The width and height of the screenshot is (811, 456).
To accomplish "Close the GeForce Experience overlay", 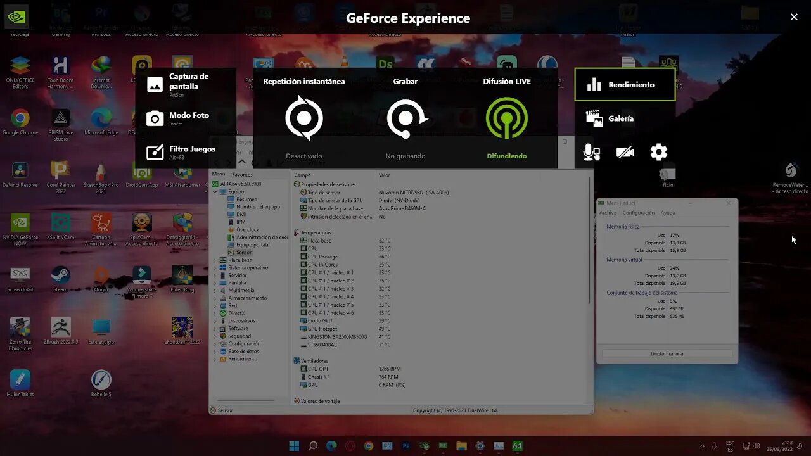I will point(794,17).
